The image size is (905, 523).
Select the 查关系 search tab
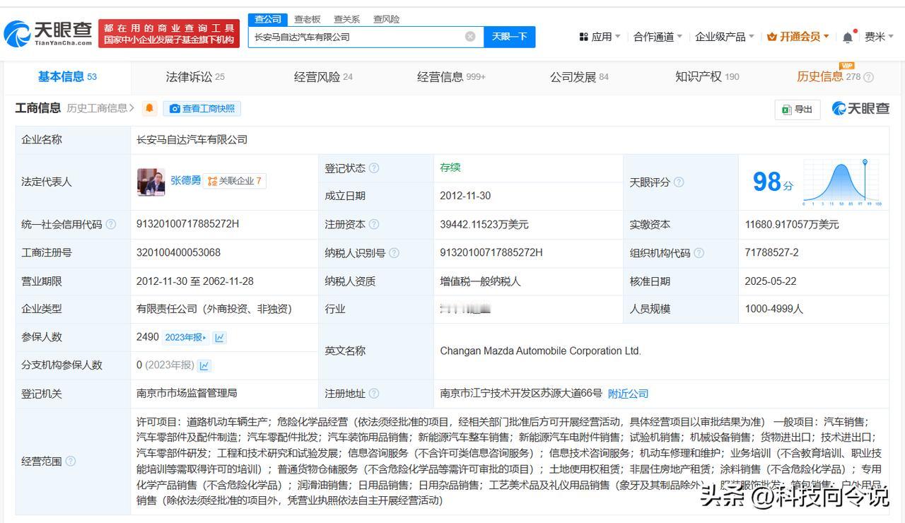coord(347,19)
